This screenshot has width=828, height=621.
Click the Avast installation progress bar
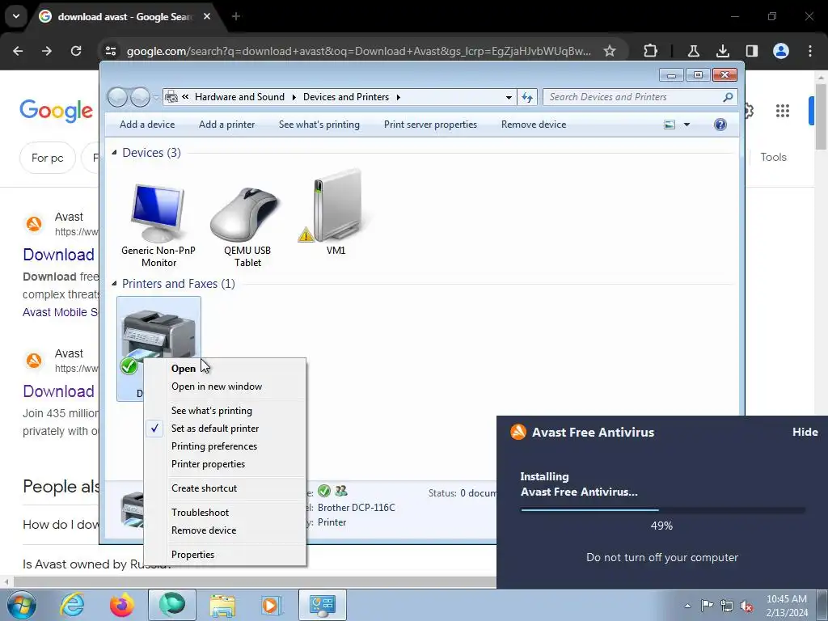click(x=663, y=510)
